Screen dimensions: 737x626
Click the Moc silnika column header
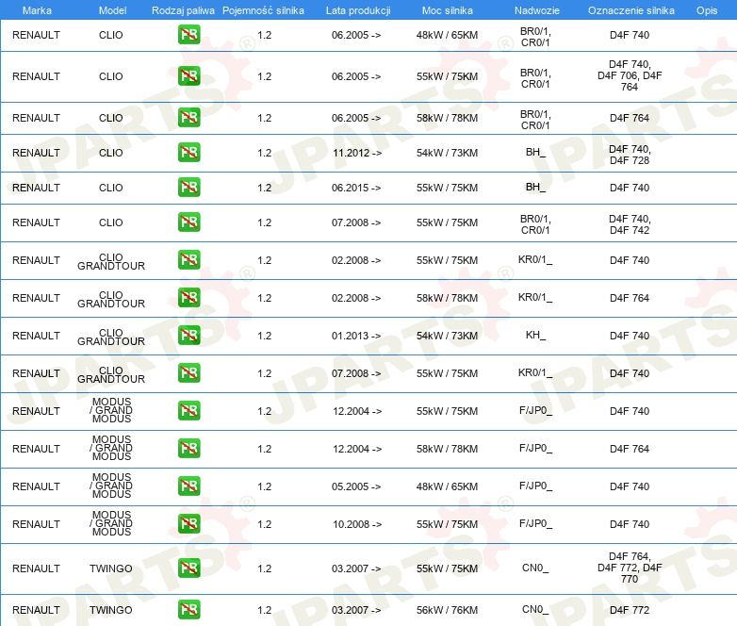point(448,10)
